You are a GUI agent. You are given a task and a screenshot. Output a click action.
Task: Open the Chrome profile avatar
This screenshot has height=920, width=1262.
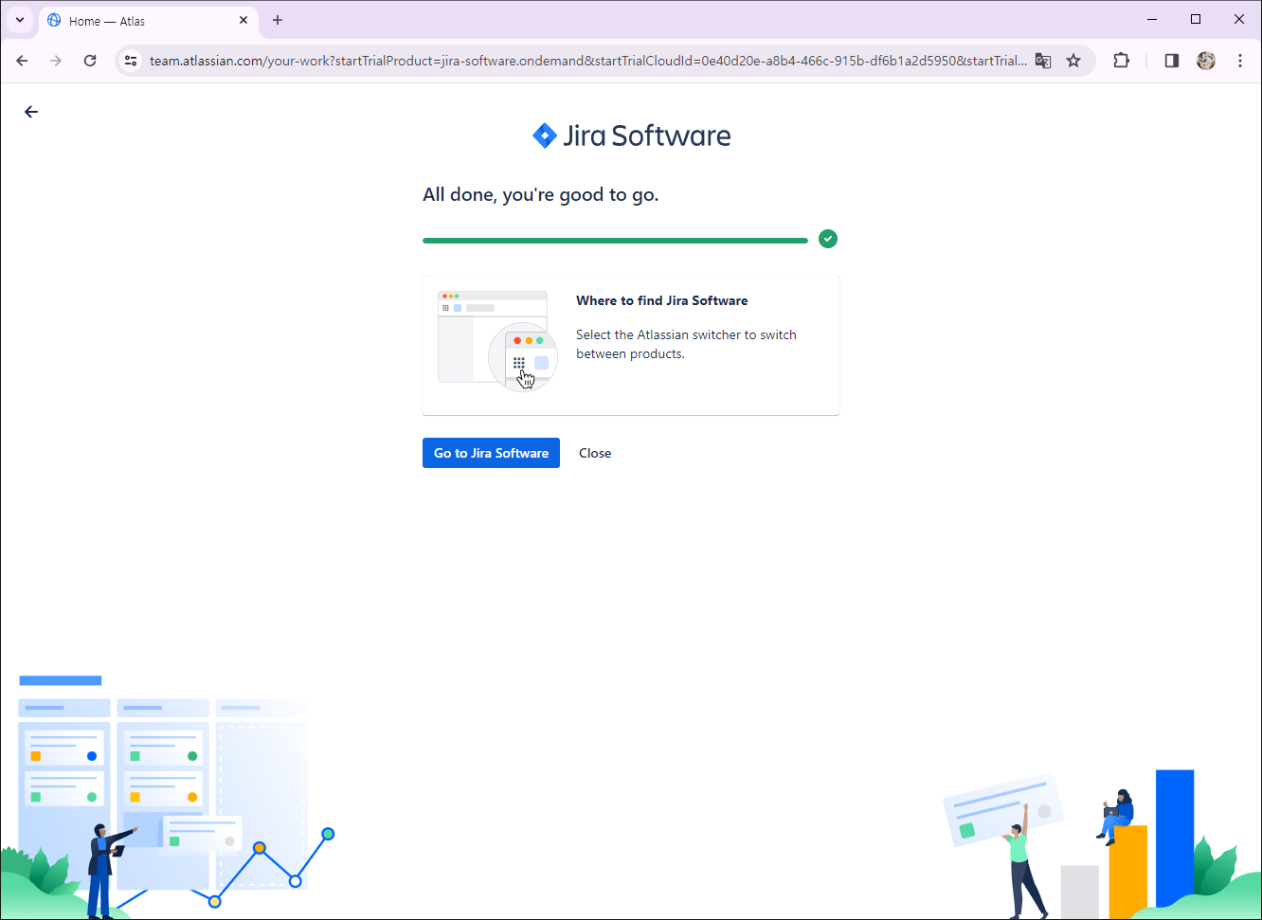1206,61
